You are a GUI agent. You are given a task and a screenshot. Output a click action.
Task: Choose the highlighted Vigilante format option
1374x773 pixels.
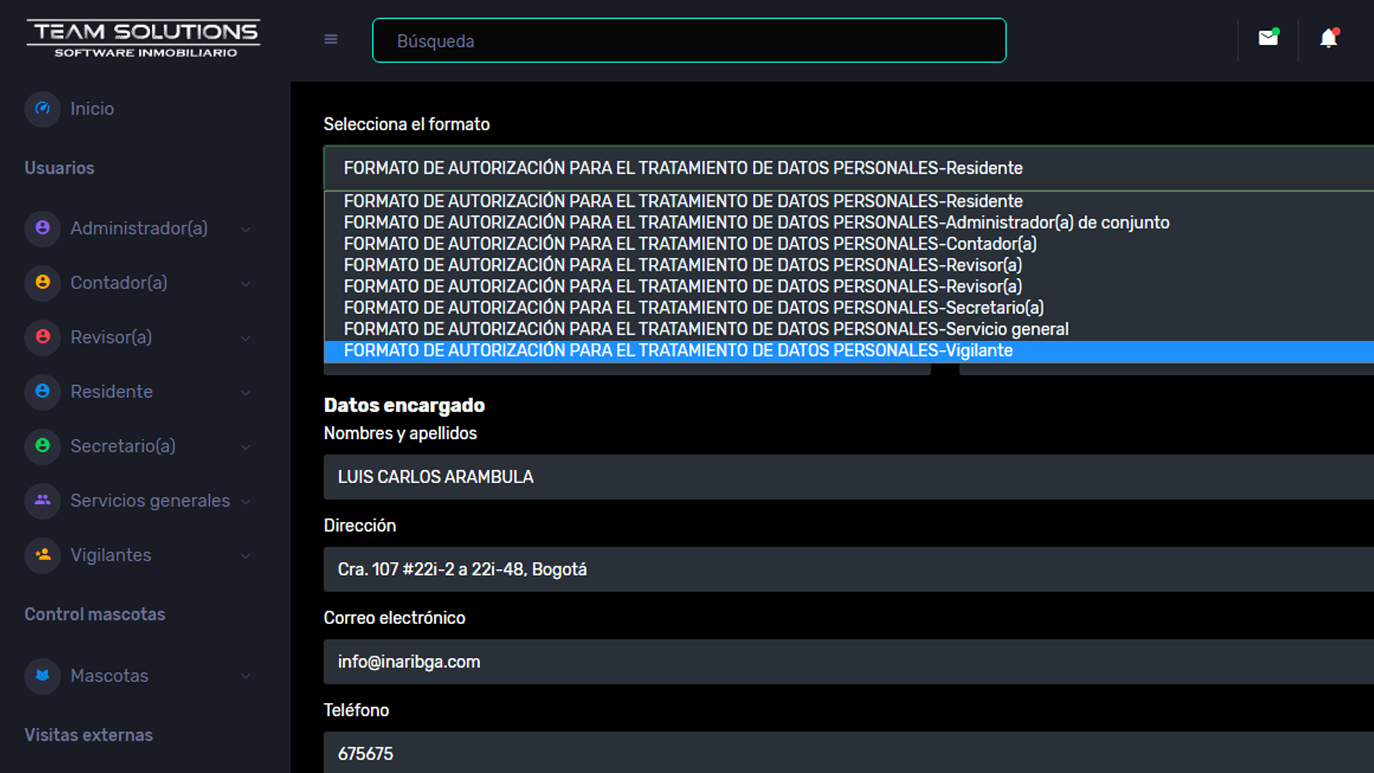[849, 351]
